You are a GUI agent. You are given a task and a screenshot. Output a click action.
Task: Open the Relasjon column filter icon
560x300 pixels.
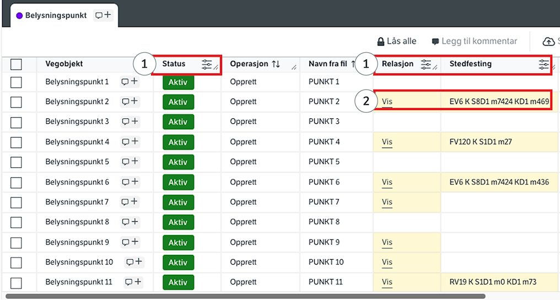pyautogui.click(x=426, y=64)
